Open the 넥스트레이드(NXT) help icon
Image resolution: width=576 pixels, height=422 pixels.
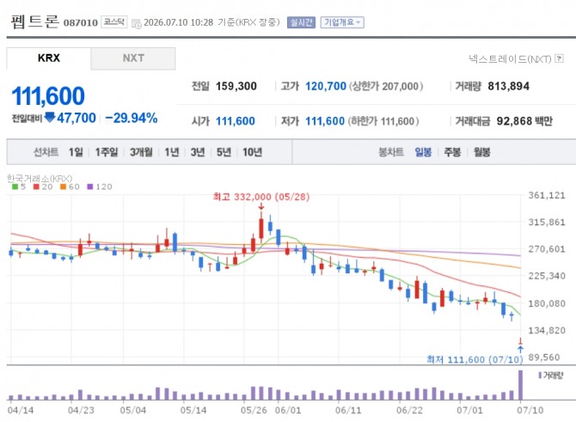(559, 58)
